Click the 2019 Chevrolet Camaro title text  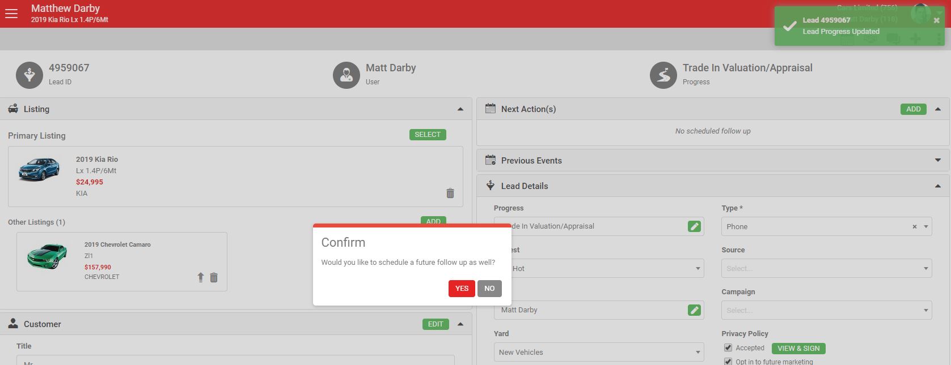click(117, 244)
